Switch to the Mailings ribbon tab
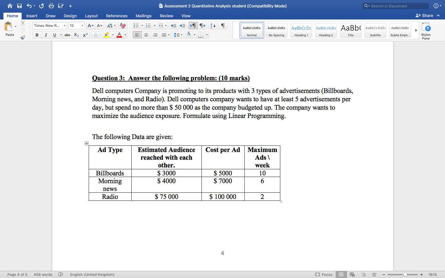Viewport: 445px width, 278px height. click(143, 16)
